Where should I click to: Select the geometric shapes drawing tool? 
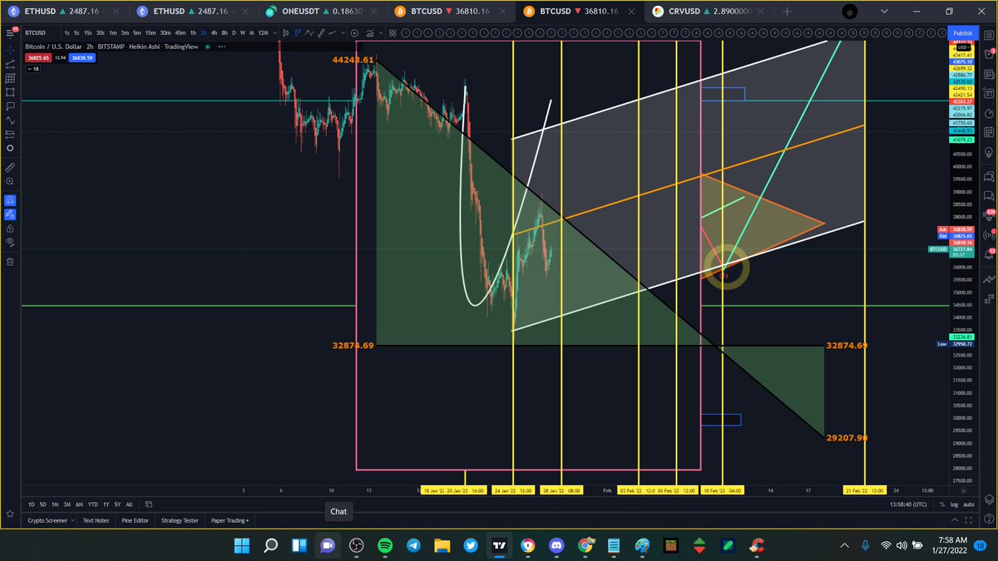click(10, 92)
